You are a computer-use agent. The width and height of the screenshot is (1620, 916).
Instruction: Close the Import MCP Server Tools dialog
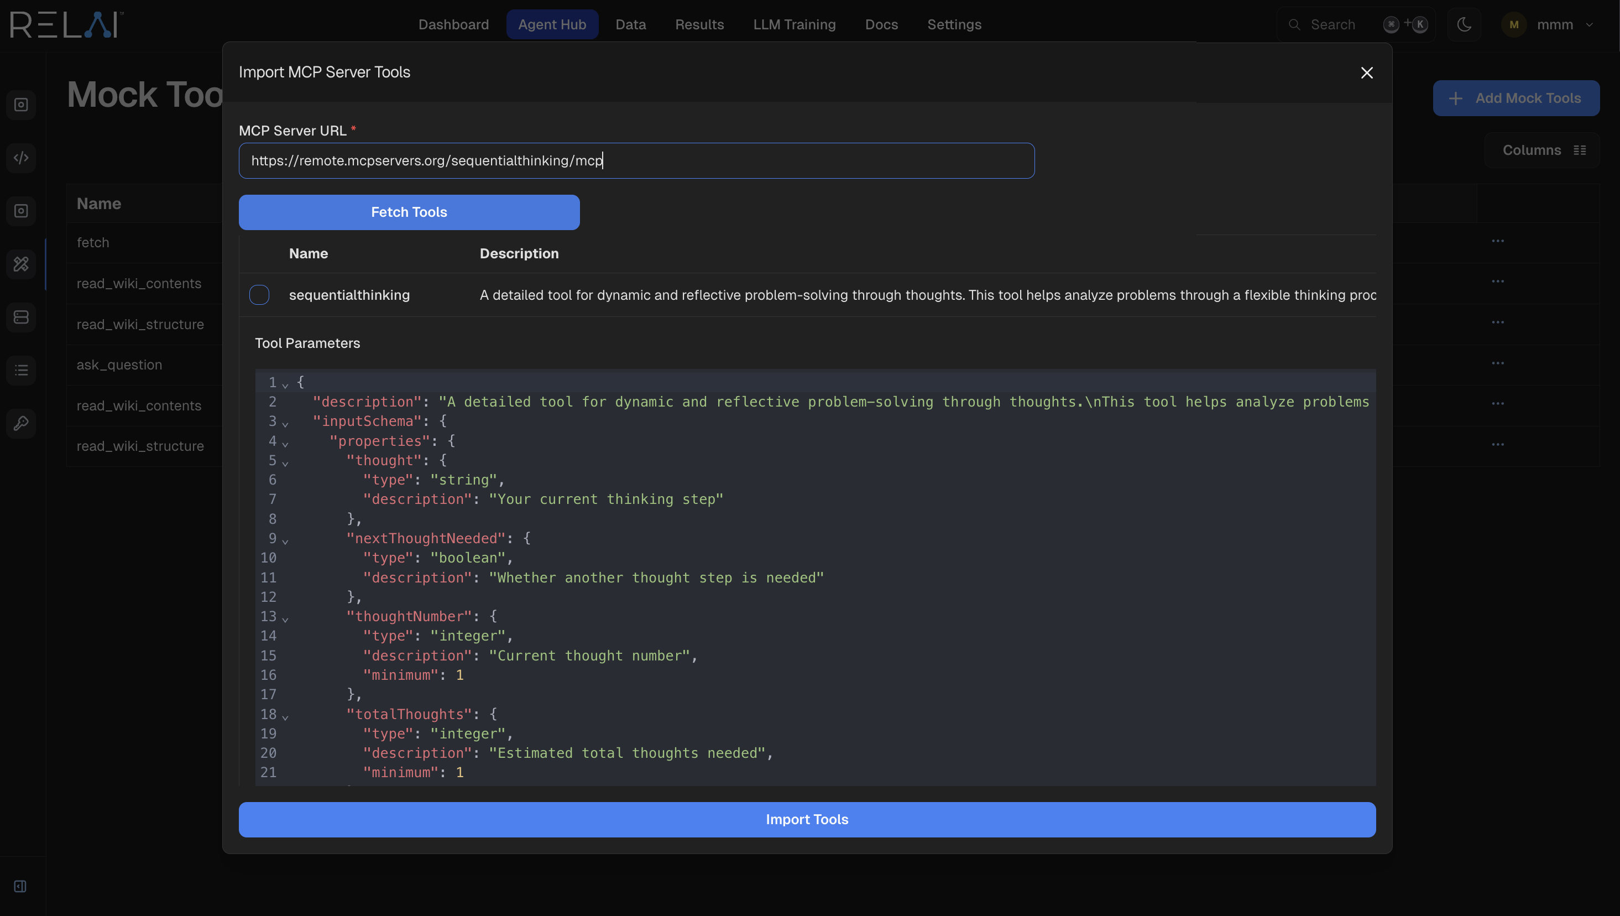pos(1367,73)
